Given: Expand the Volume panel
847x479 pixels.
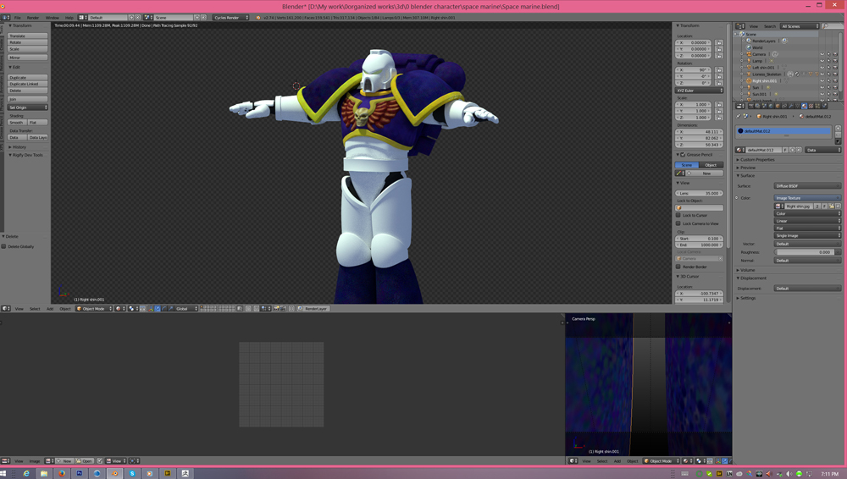Looking at the screenshot, I should [748, 269].
